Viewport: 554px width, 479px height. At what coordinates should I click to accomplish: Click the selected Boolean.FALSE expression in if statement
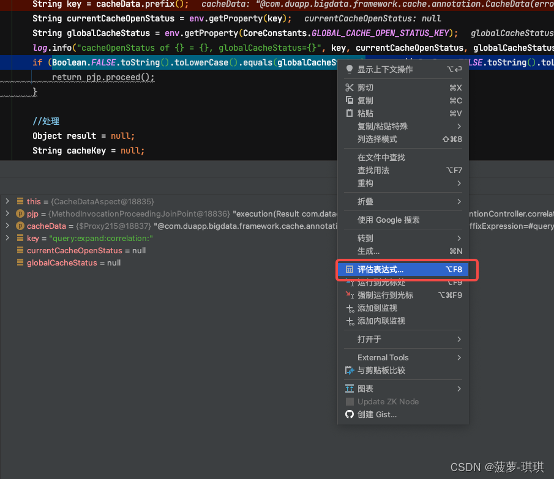195,62
